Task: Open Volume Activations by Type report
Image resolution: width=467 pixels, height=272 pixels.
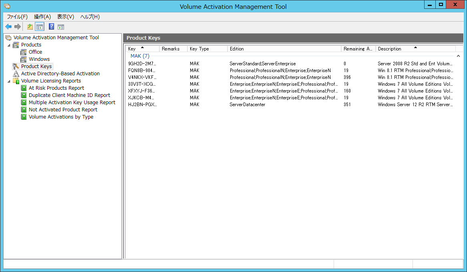Action: (61, 117)
